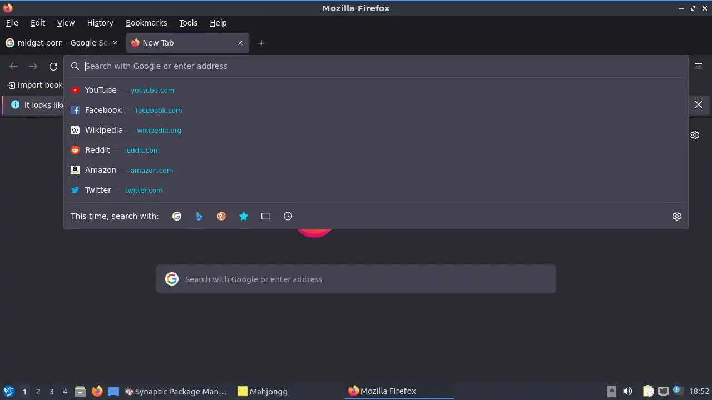Click the back navigation arrow
Image resolution: width=712 pixels, height=400 pixels.
coord(13,67)
